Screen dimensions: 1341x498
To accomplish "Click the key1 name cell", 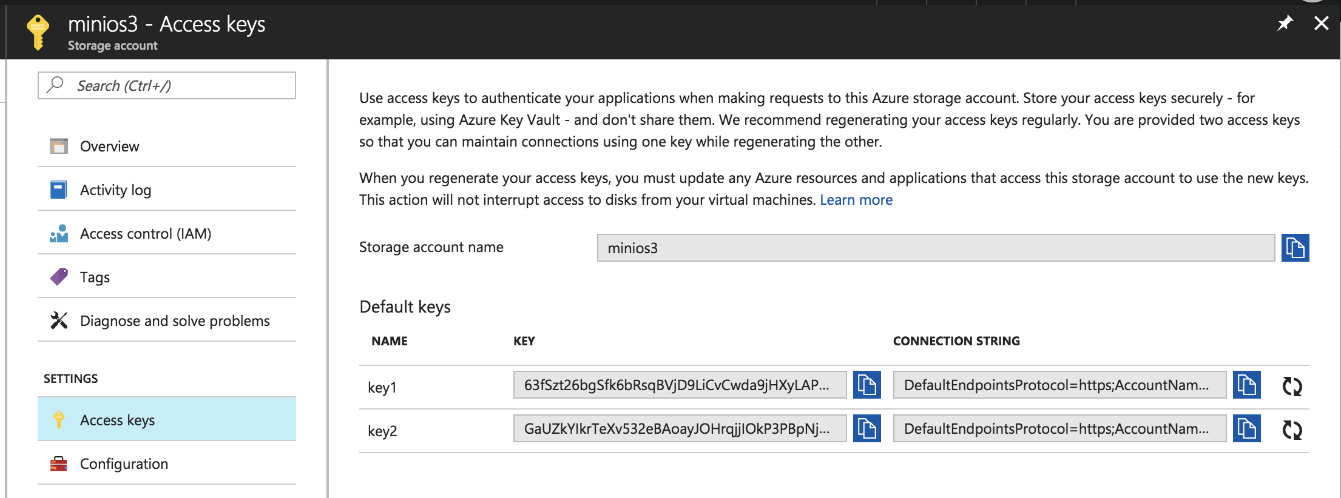I will point(382,388).
